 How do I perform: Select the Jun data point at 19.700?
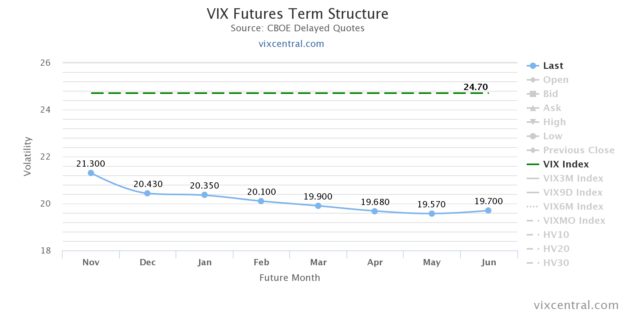pos(488,210)
